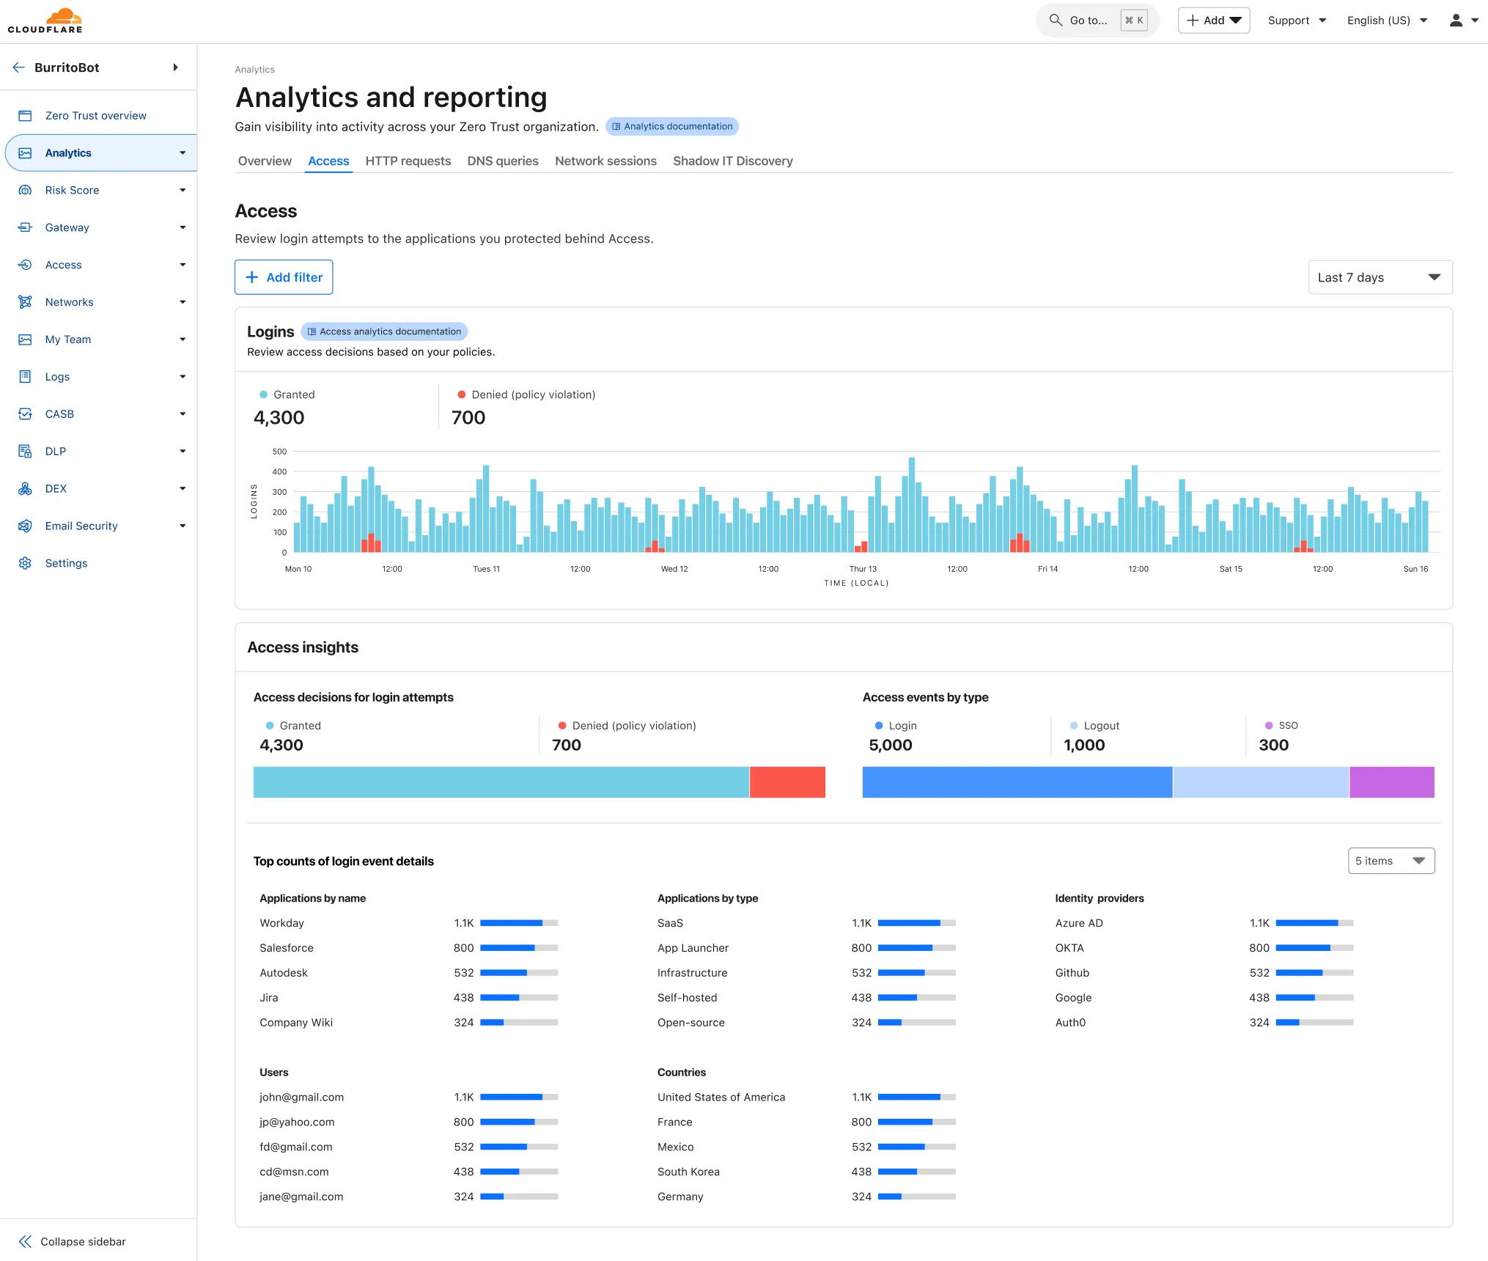Click the Add filter button
1488x1261 pixels.
pyautogui.click(x=284, y=277)
